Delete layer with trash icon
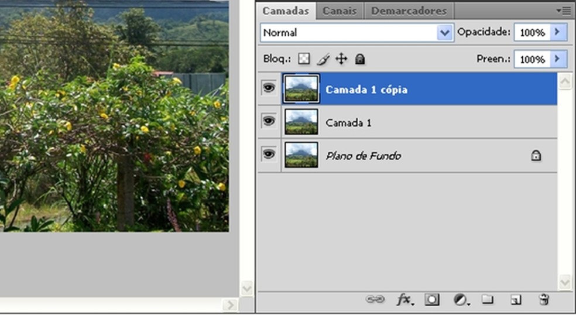The image size is (576, 315). pos(544,299)
